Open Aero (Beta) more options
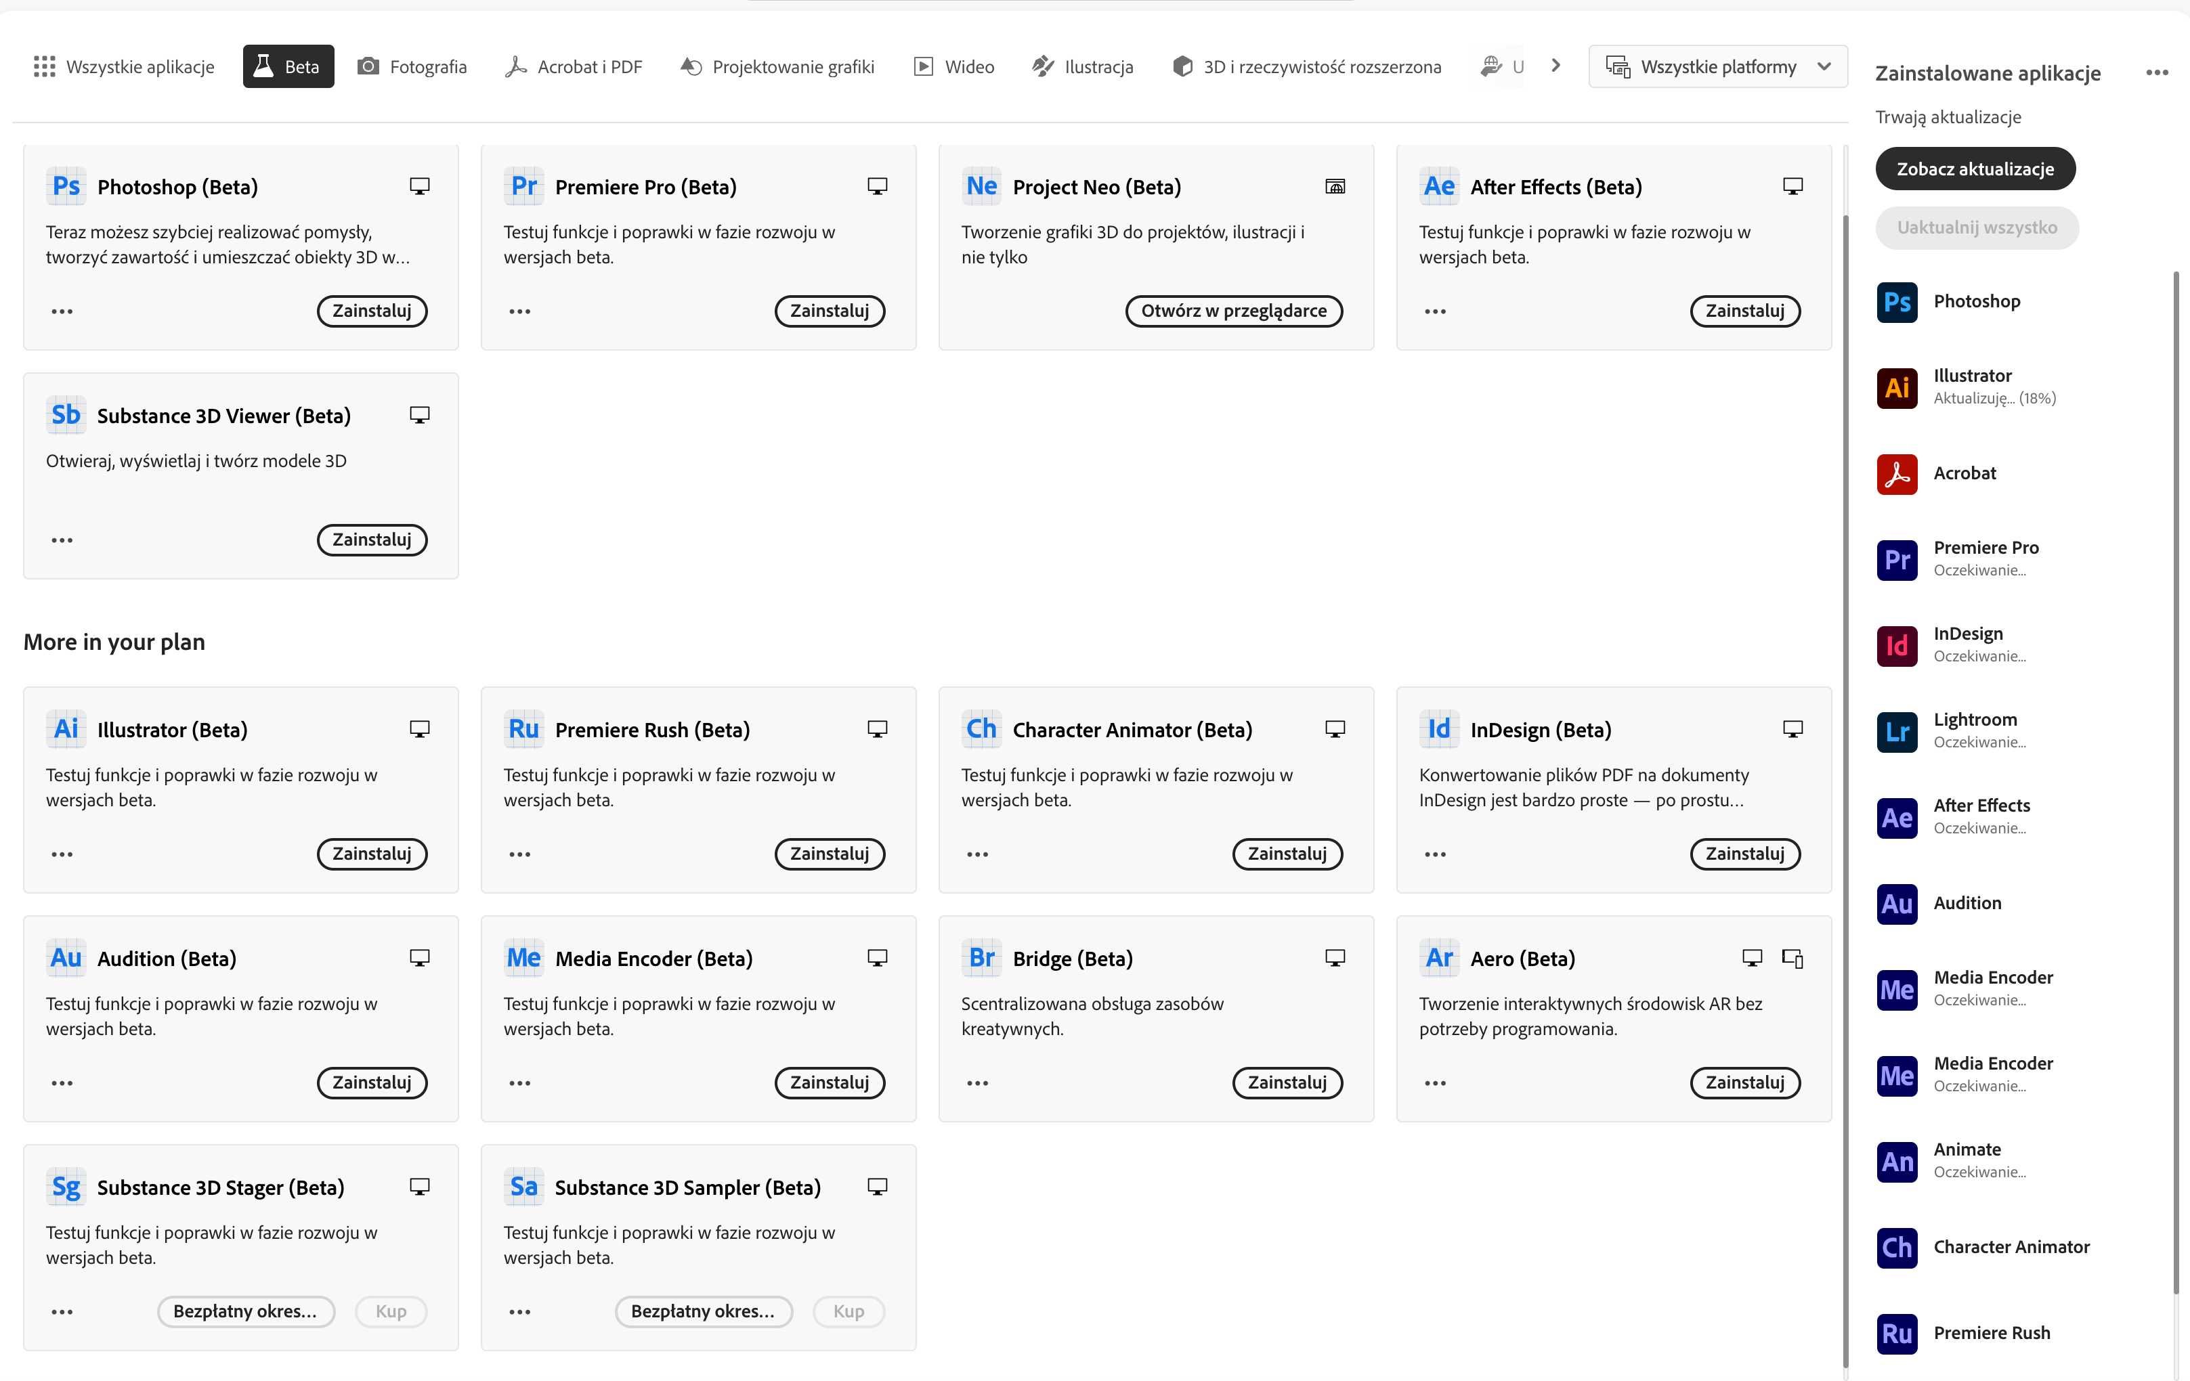 point(1435,1082)
